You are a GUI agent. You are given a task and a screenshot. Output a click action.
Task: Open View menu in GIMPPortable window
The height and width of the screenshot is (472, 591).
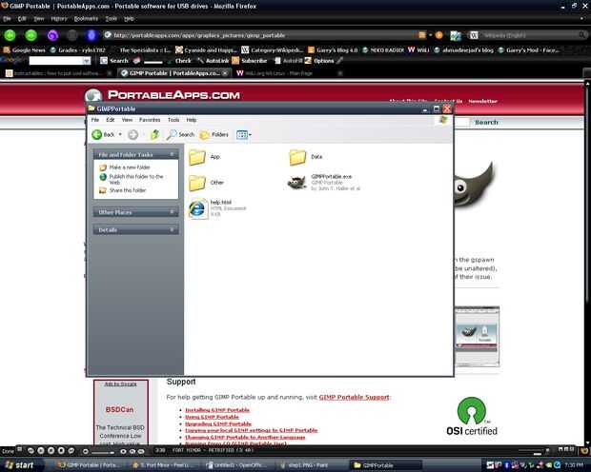tap(127, 120)
